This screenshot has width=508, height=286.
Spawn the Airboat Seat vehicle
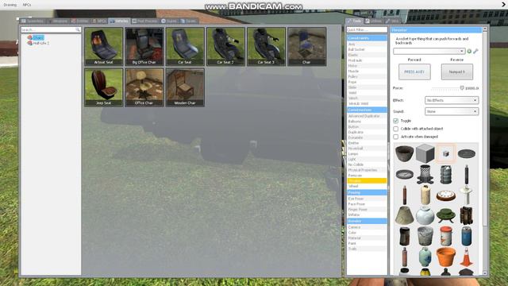[104, 47]
